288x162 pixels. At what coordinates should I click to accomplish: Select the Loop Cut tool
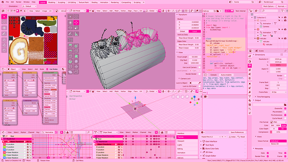point(76,51)
